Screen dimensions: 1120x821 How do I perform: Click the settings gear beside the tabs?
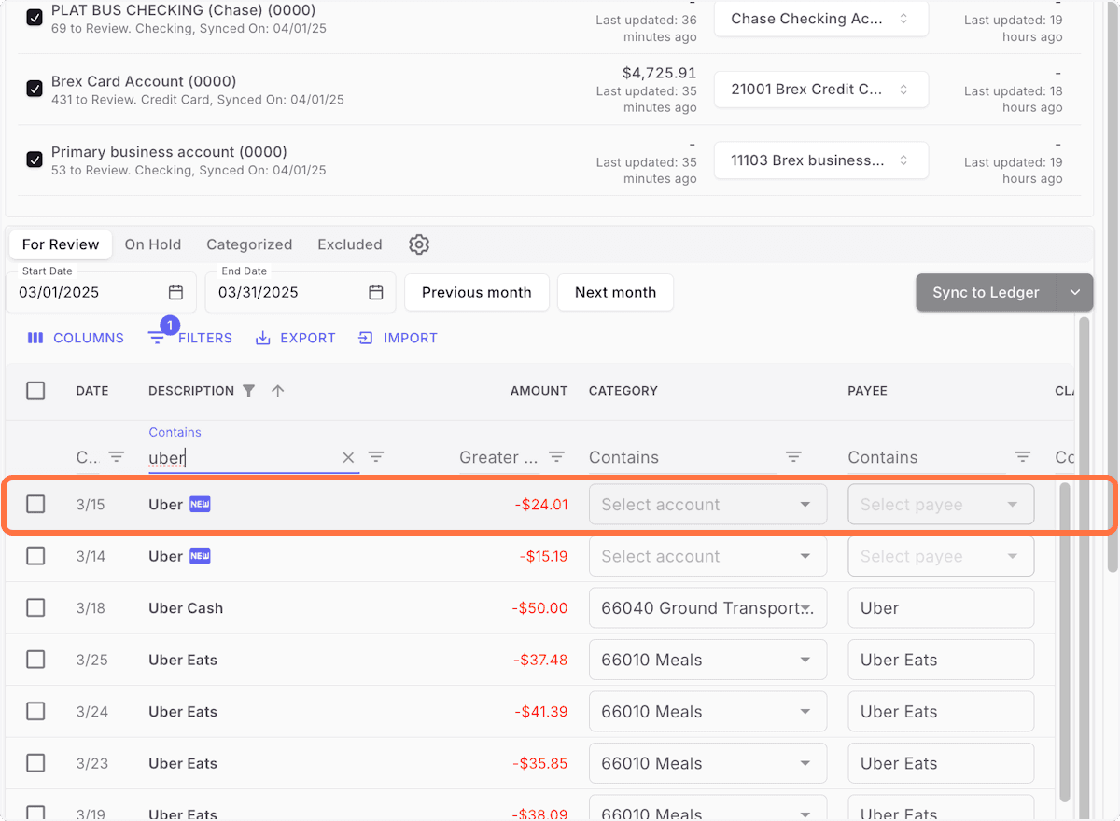pyautogui.click(x=418, y=244)
